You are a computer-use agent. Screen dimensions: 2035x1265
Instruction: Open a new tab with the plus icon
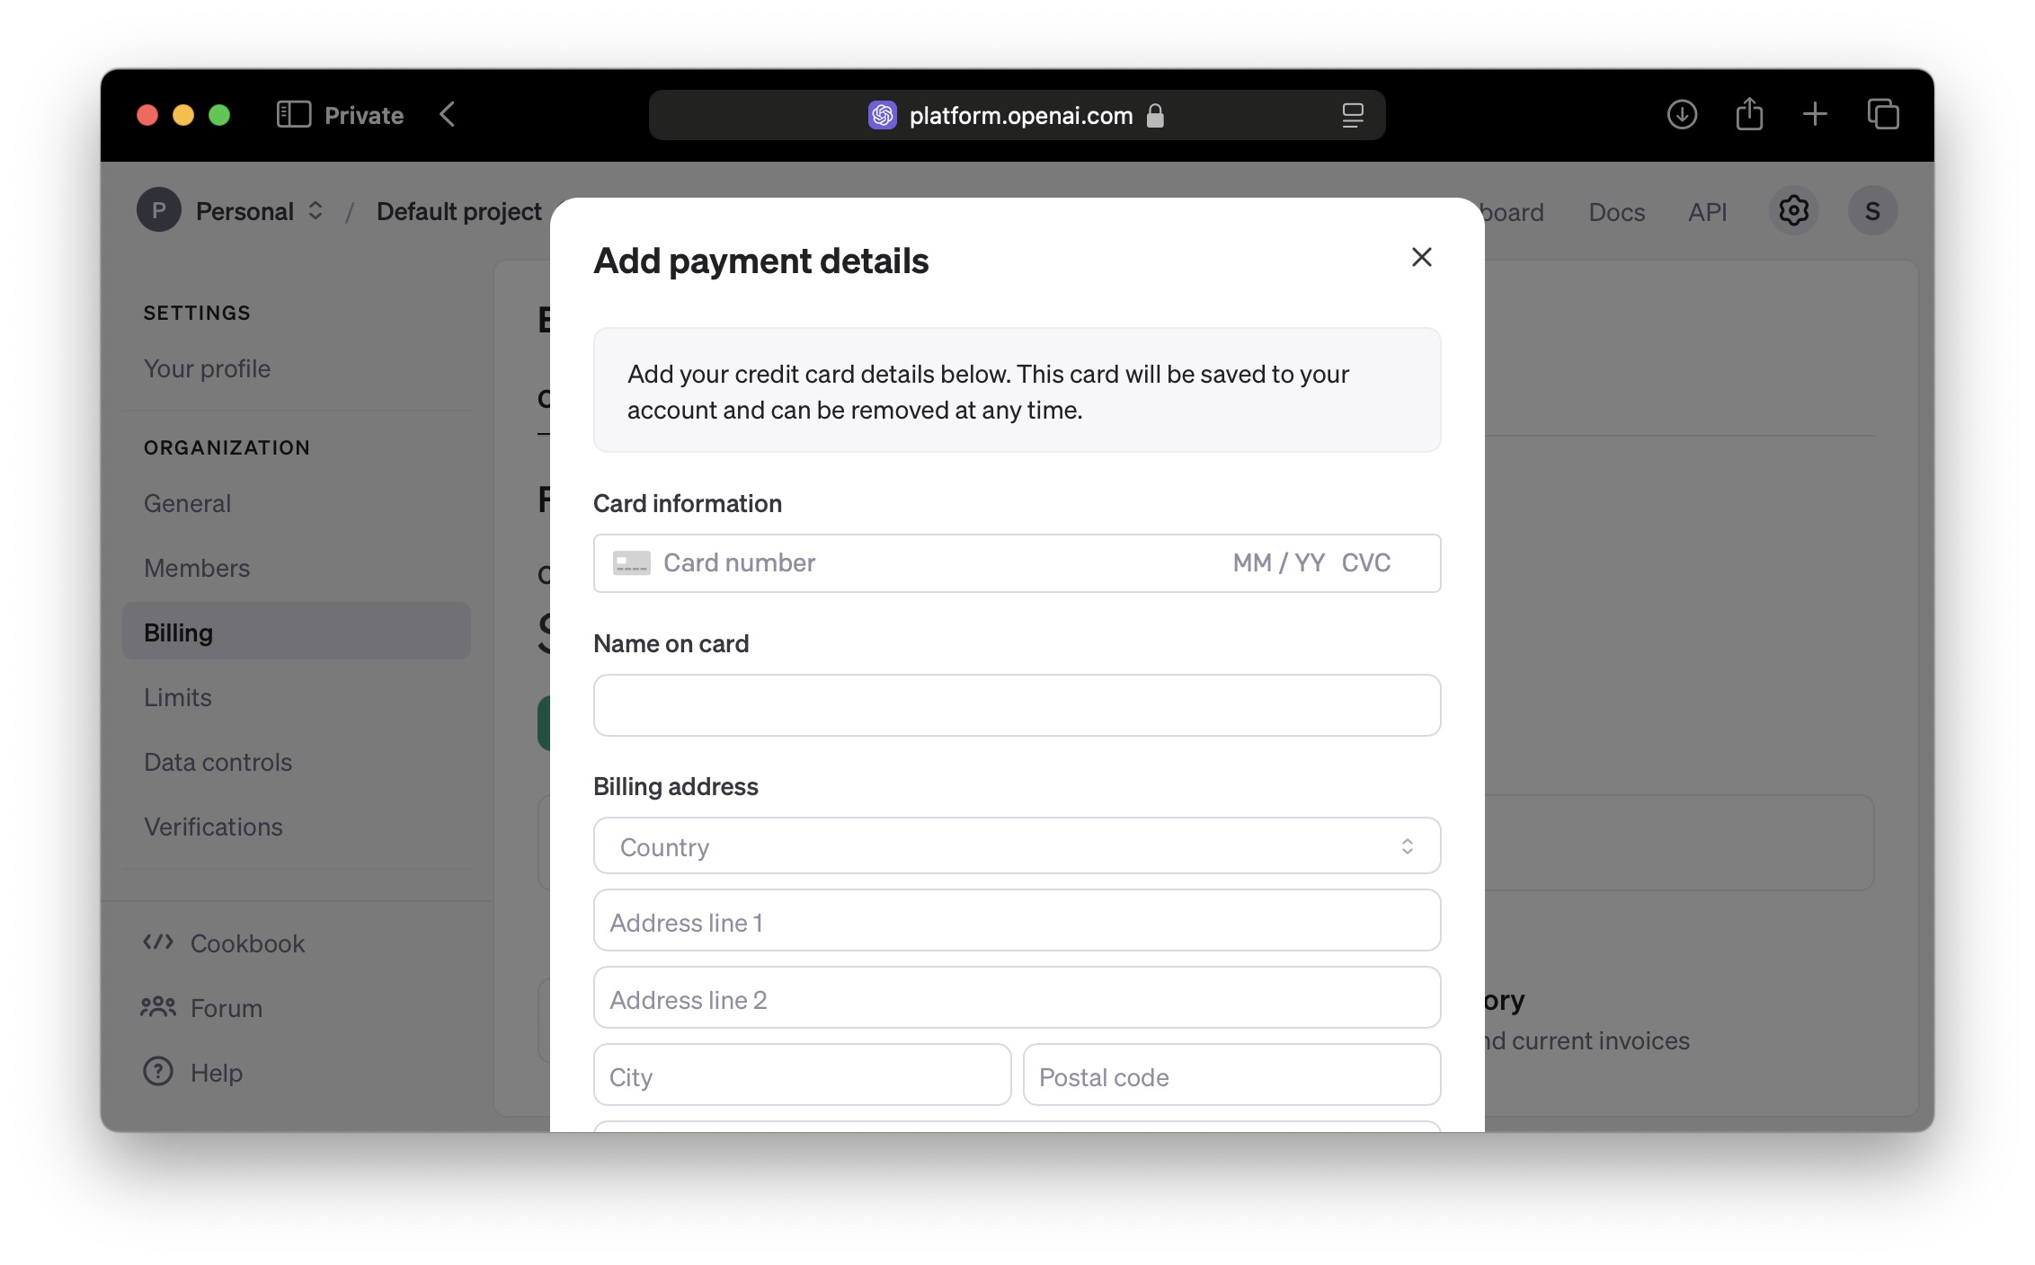point(1815,114)
